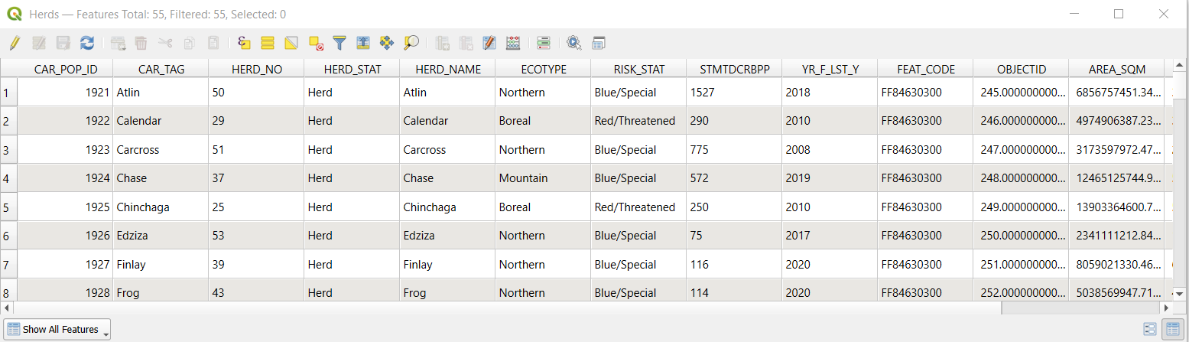Pan map to selected rows
The height and width of the screenshot is (342, 1189).
[387, 43]
